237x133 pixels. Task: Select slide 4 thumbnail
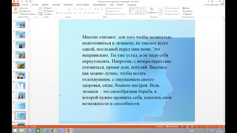[x=20, y=25]
